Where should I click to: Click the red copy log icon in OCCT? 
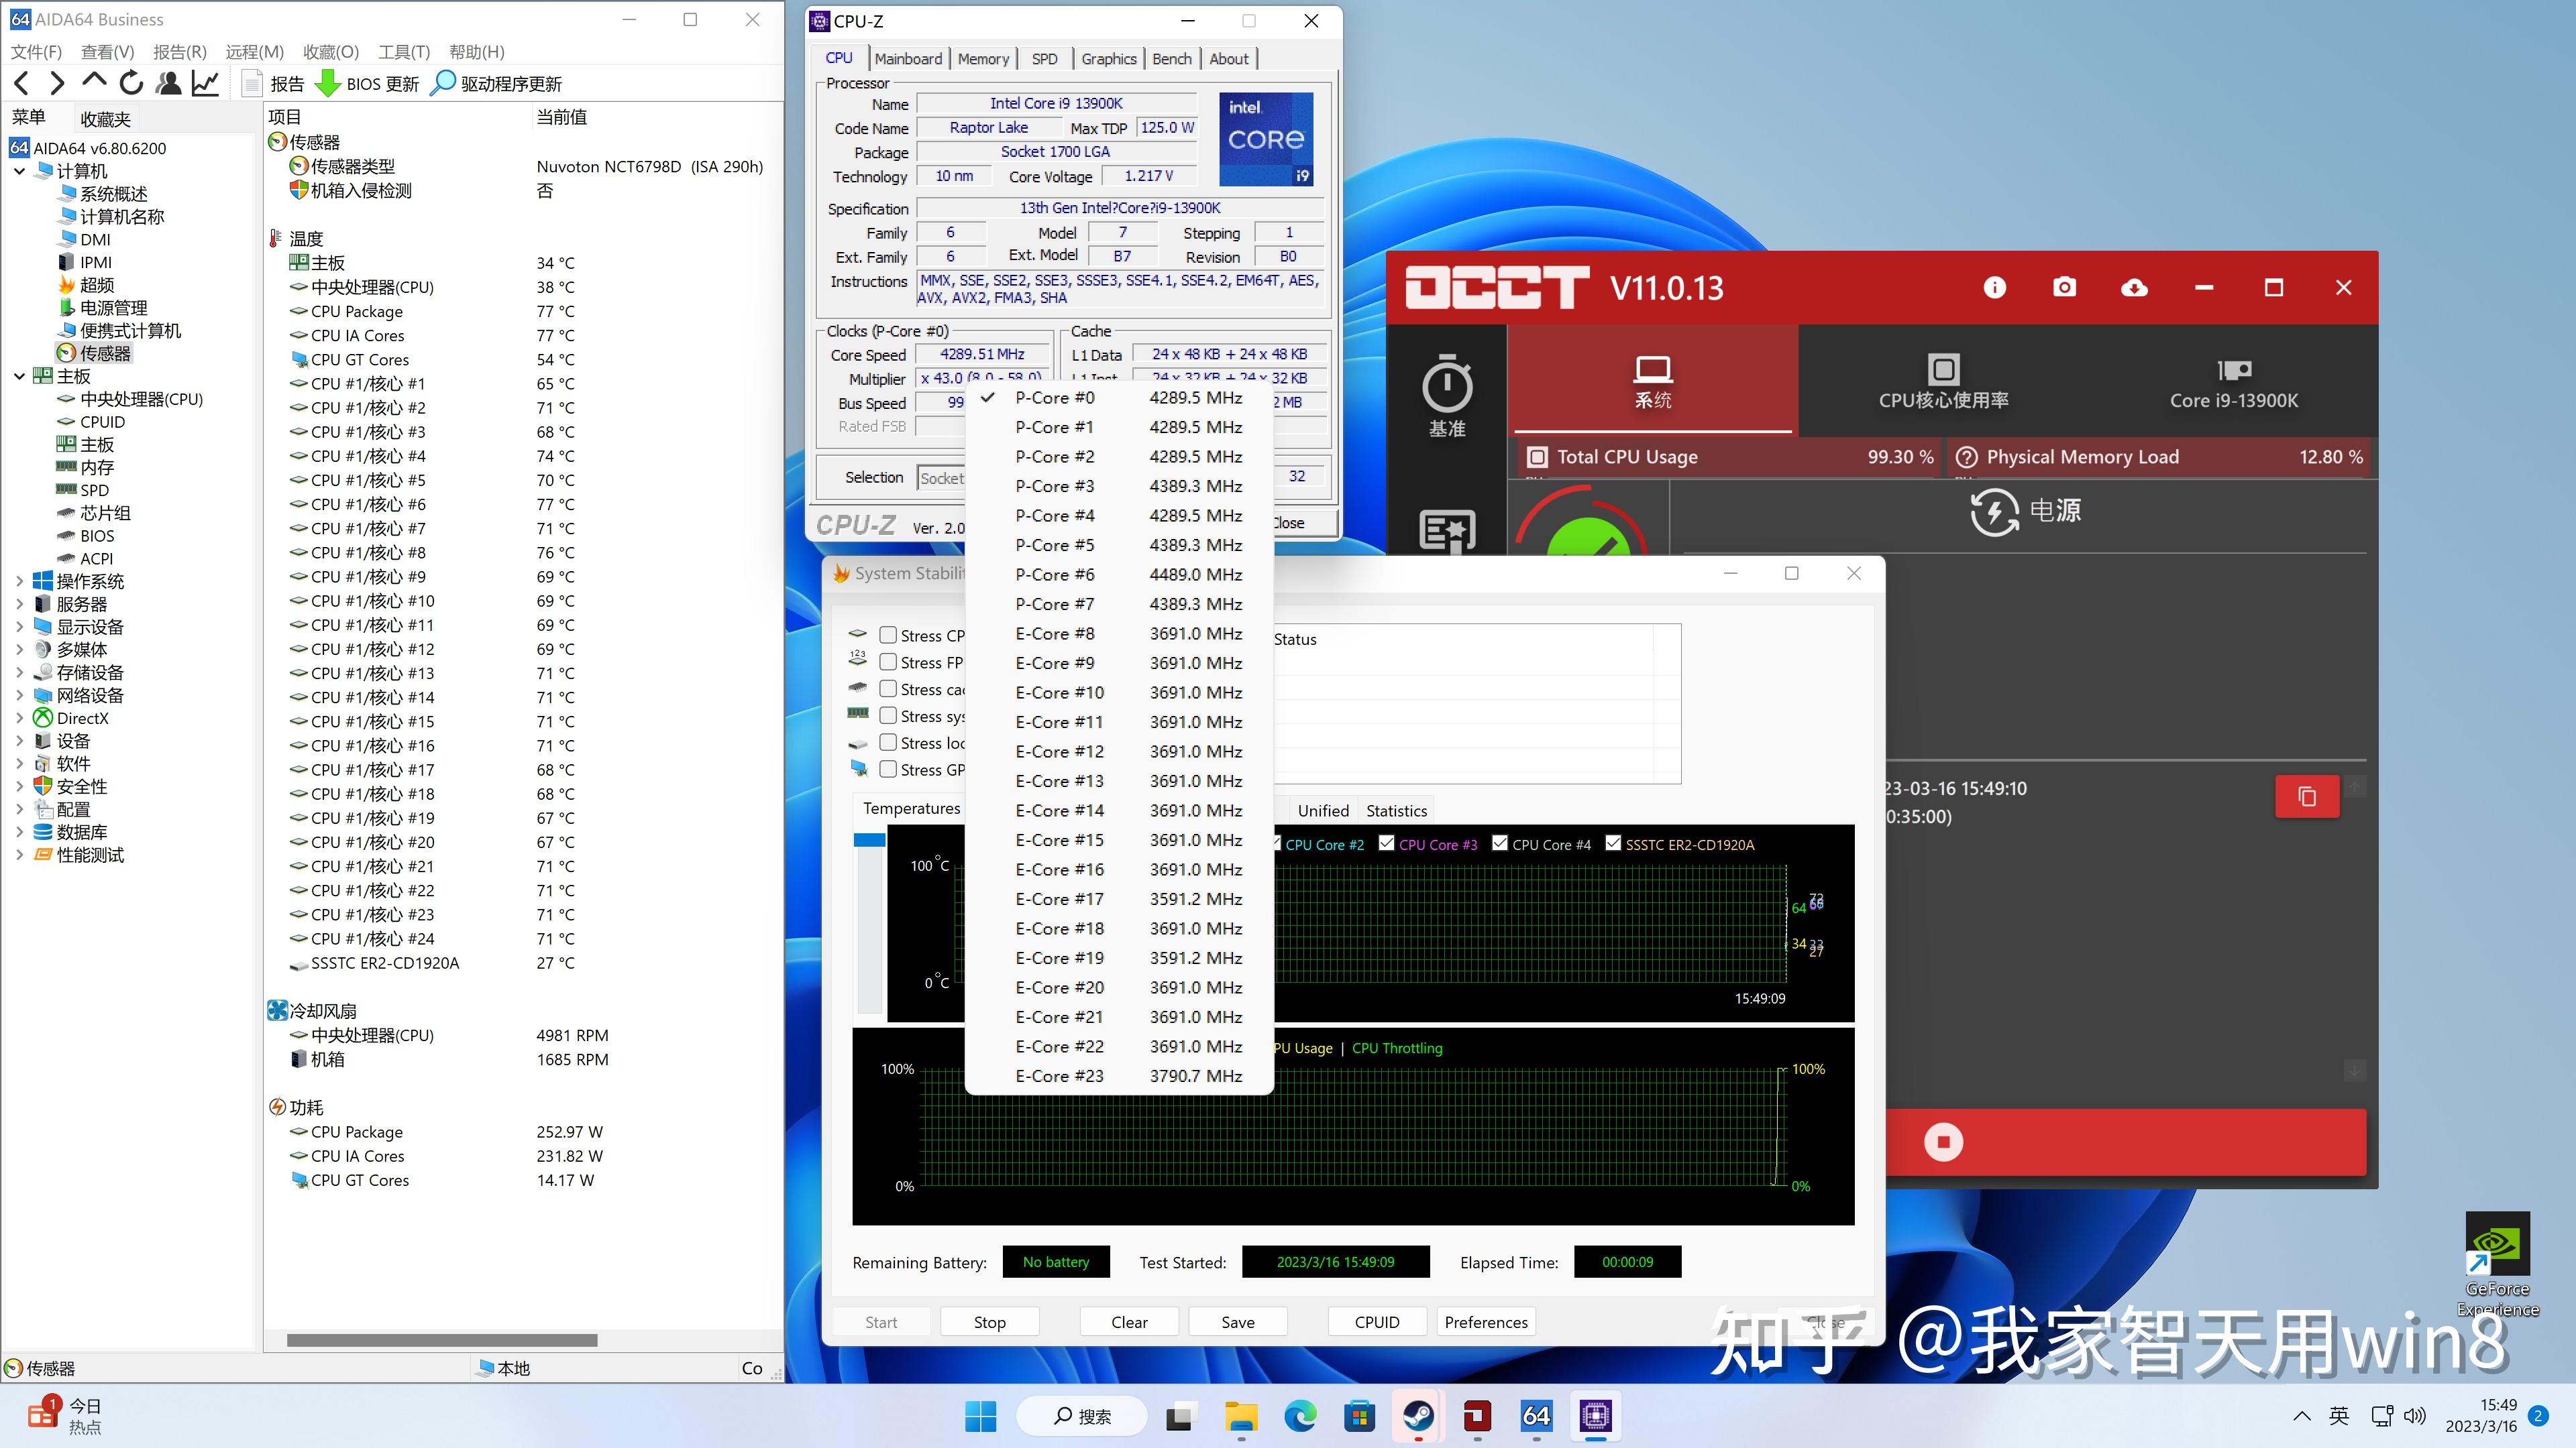[2306, 796]
